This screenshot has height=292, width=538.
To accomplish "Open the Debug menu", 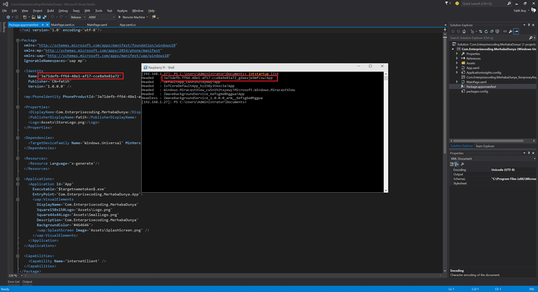I will coord(63,10).
